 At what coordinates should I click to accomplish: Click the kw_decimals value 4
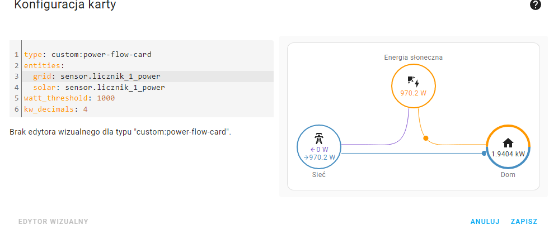85,109
